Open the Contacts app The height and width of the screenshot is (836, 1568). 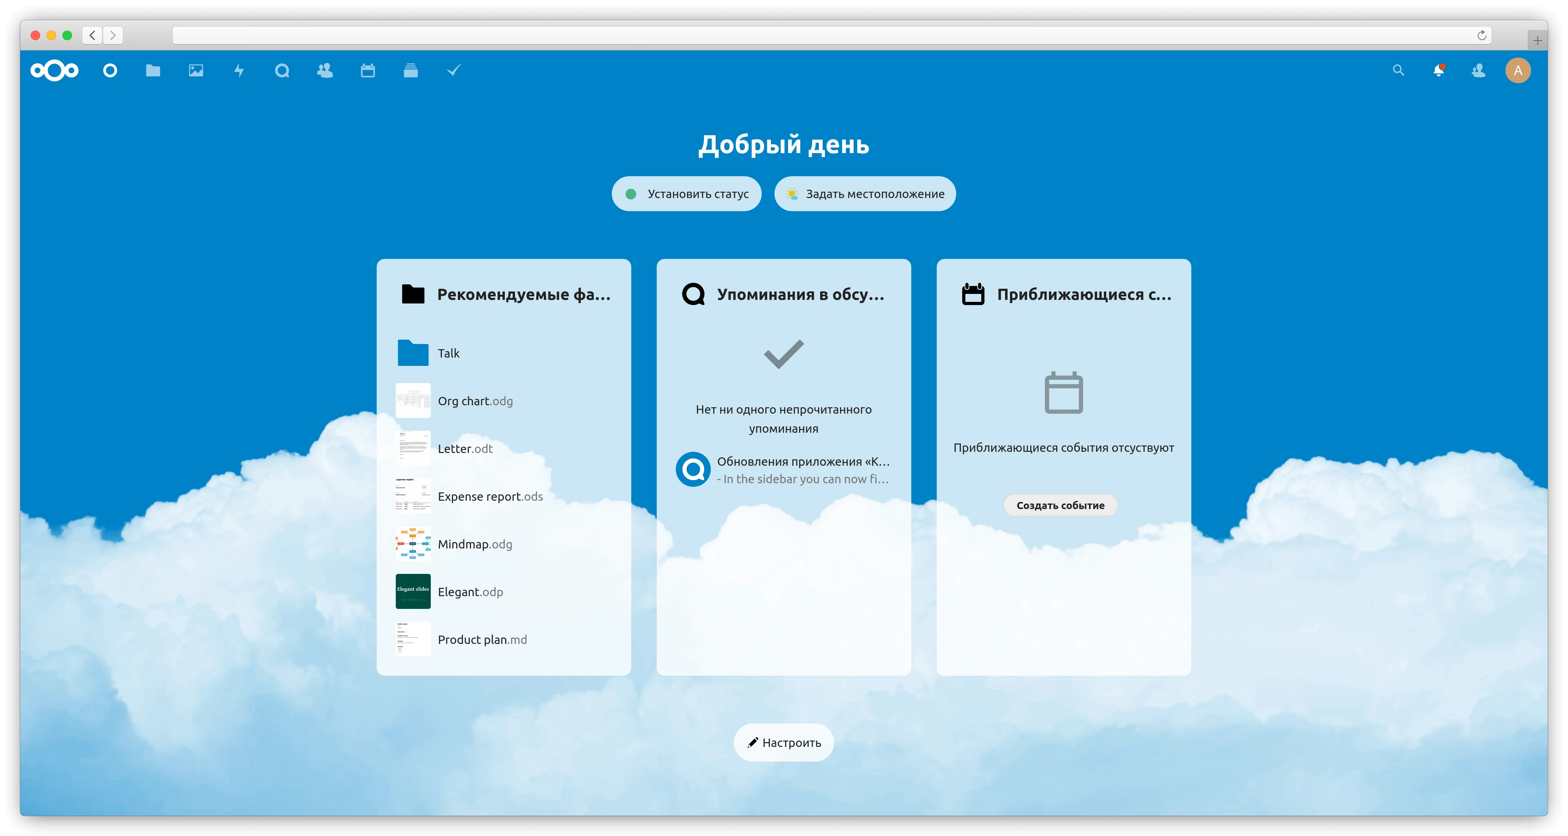pos(325,70)
